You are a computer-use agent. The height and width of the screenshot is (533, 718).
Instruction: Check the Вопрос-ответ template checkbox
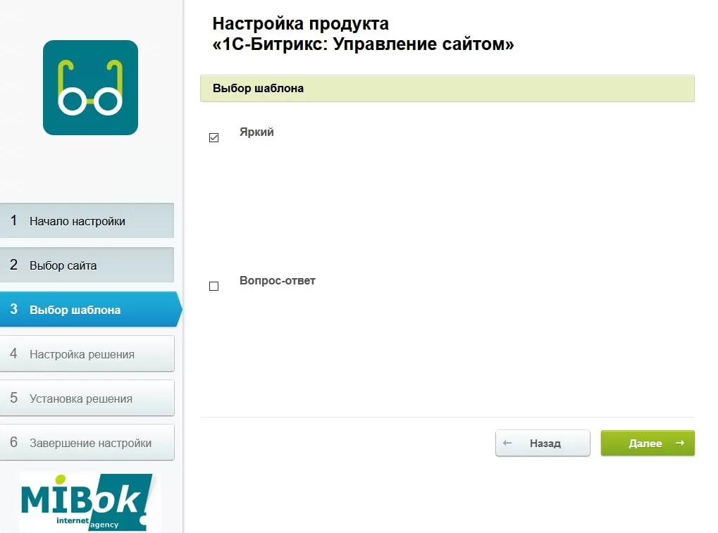[213, 287]
